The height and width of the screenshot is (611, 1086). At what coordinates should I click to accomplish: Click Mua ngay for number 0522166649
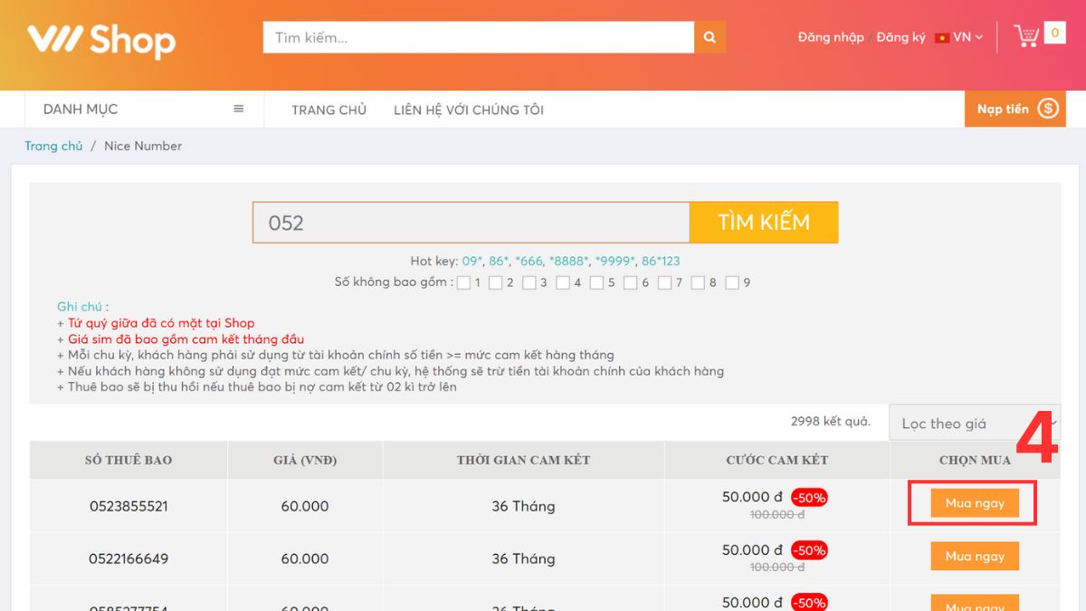[975, 556]
